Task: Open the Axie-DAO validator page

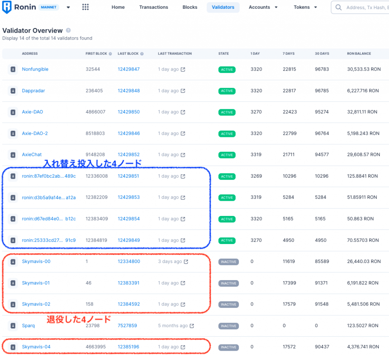Action: [x=33, y=112]
